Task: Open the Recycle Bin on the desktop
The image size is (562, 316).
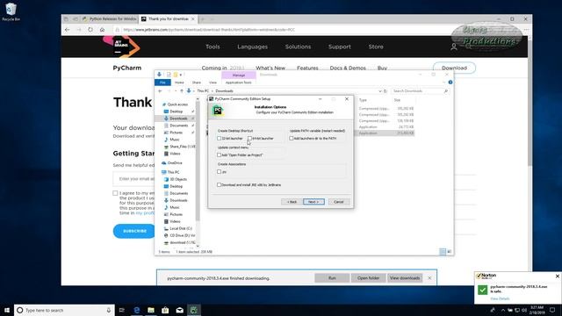Action: coord(11,11)
